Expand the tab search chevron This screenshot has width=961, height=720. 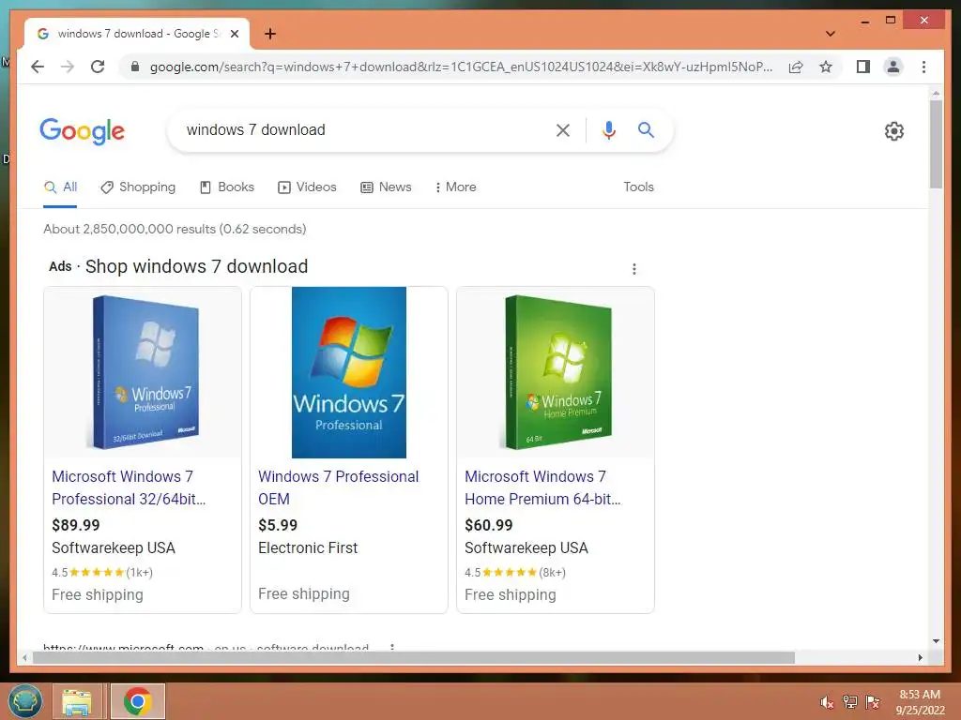coord(830,34)
